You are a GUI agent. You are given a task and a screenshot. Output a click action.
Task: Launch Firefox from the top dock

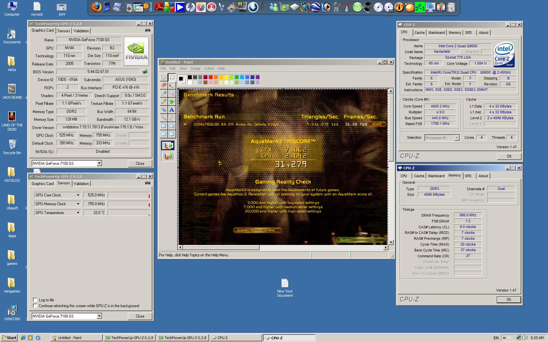coord(96,7)
